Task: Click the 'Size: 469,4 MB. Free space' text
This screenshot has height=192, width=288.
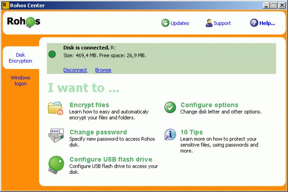Action: click(94, 56)
